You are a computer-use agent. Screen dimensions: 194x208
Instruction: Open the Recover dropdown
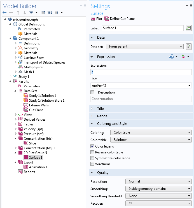158,203
